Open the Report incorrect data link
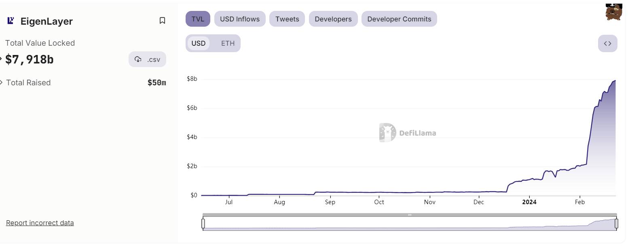The height and width of the screenshot is (247, 628). (40, 223)
